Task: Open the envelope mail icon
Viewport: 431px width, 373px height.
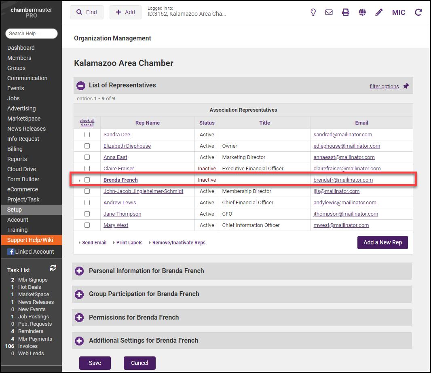Action: 329,12
